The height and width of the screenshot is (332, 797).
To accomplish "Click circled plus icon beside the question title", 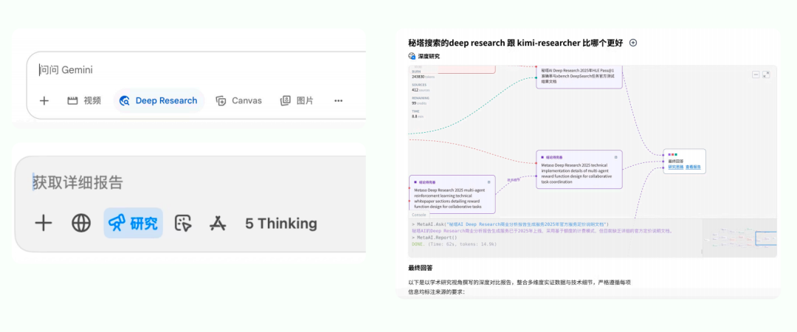I will 633,43.
